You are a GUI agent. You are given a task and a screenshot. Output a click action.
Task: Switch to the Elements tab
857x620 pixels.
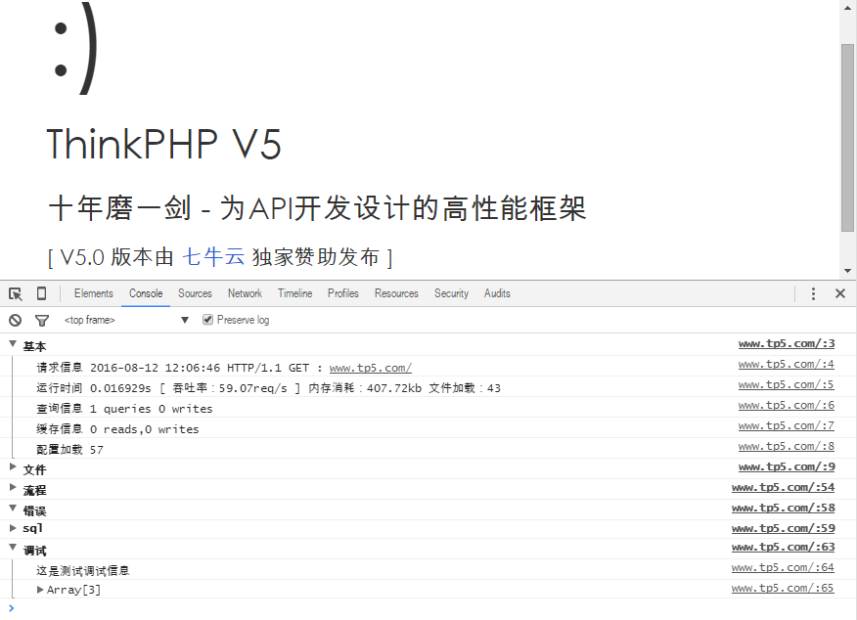click(94, 293)
